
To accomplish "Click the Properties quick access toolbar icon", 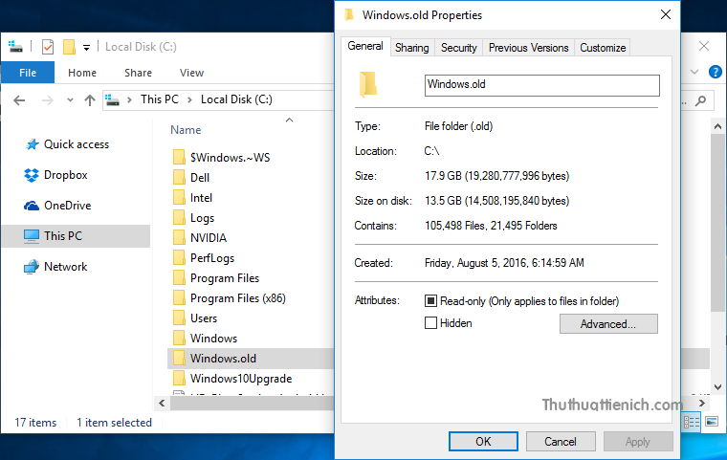I will point(48,47).
